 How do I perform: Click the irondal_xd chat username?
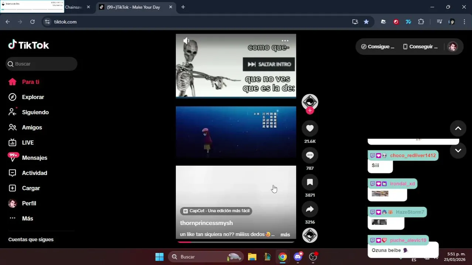pos(402,184)
